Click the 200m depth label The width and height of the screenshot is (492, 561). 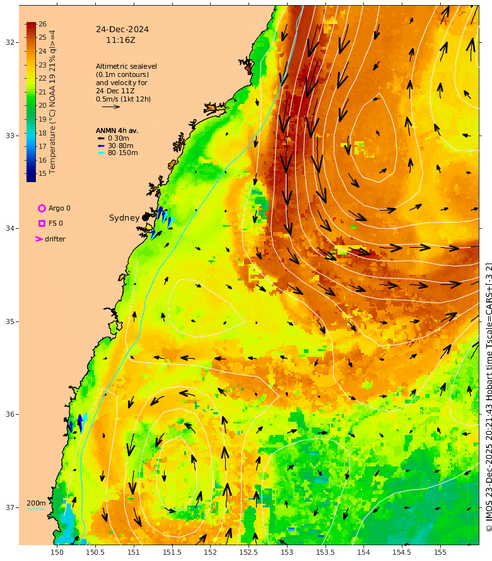coord(36,503)
